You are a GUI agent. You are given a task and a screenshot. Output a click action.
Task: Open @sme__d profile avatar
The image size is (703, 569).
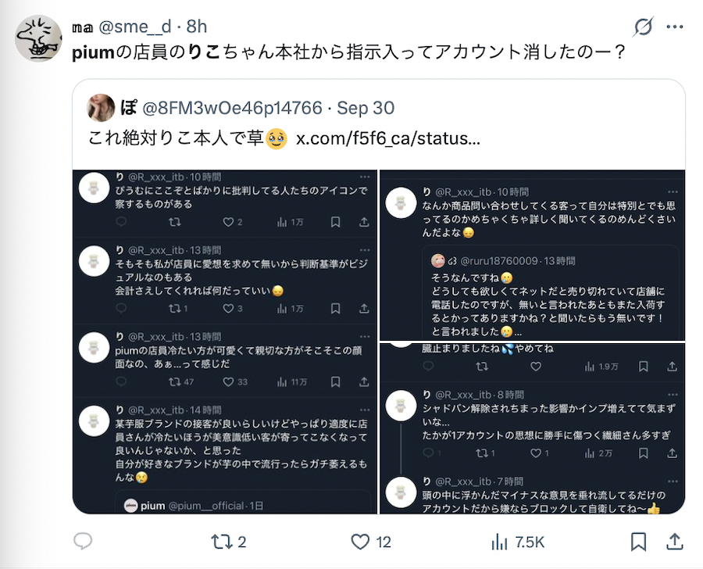pos(38,38)
